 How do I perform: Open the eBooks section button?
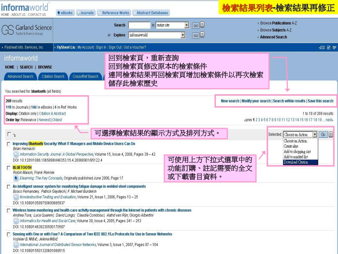[x=65, y=13]
